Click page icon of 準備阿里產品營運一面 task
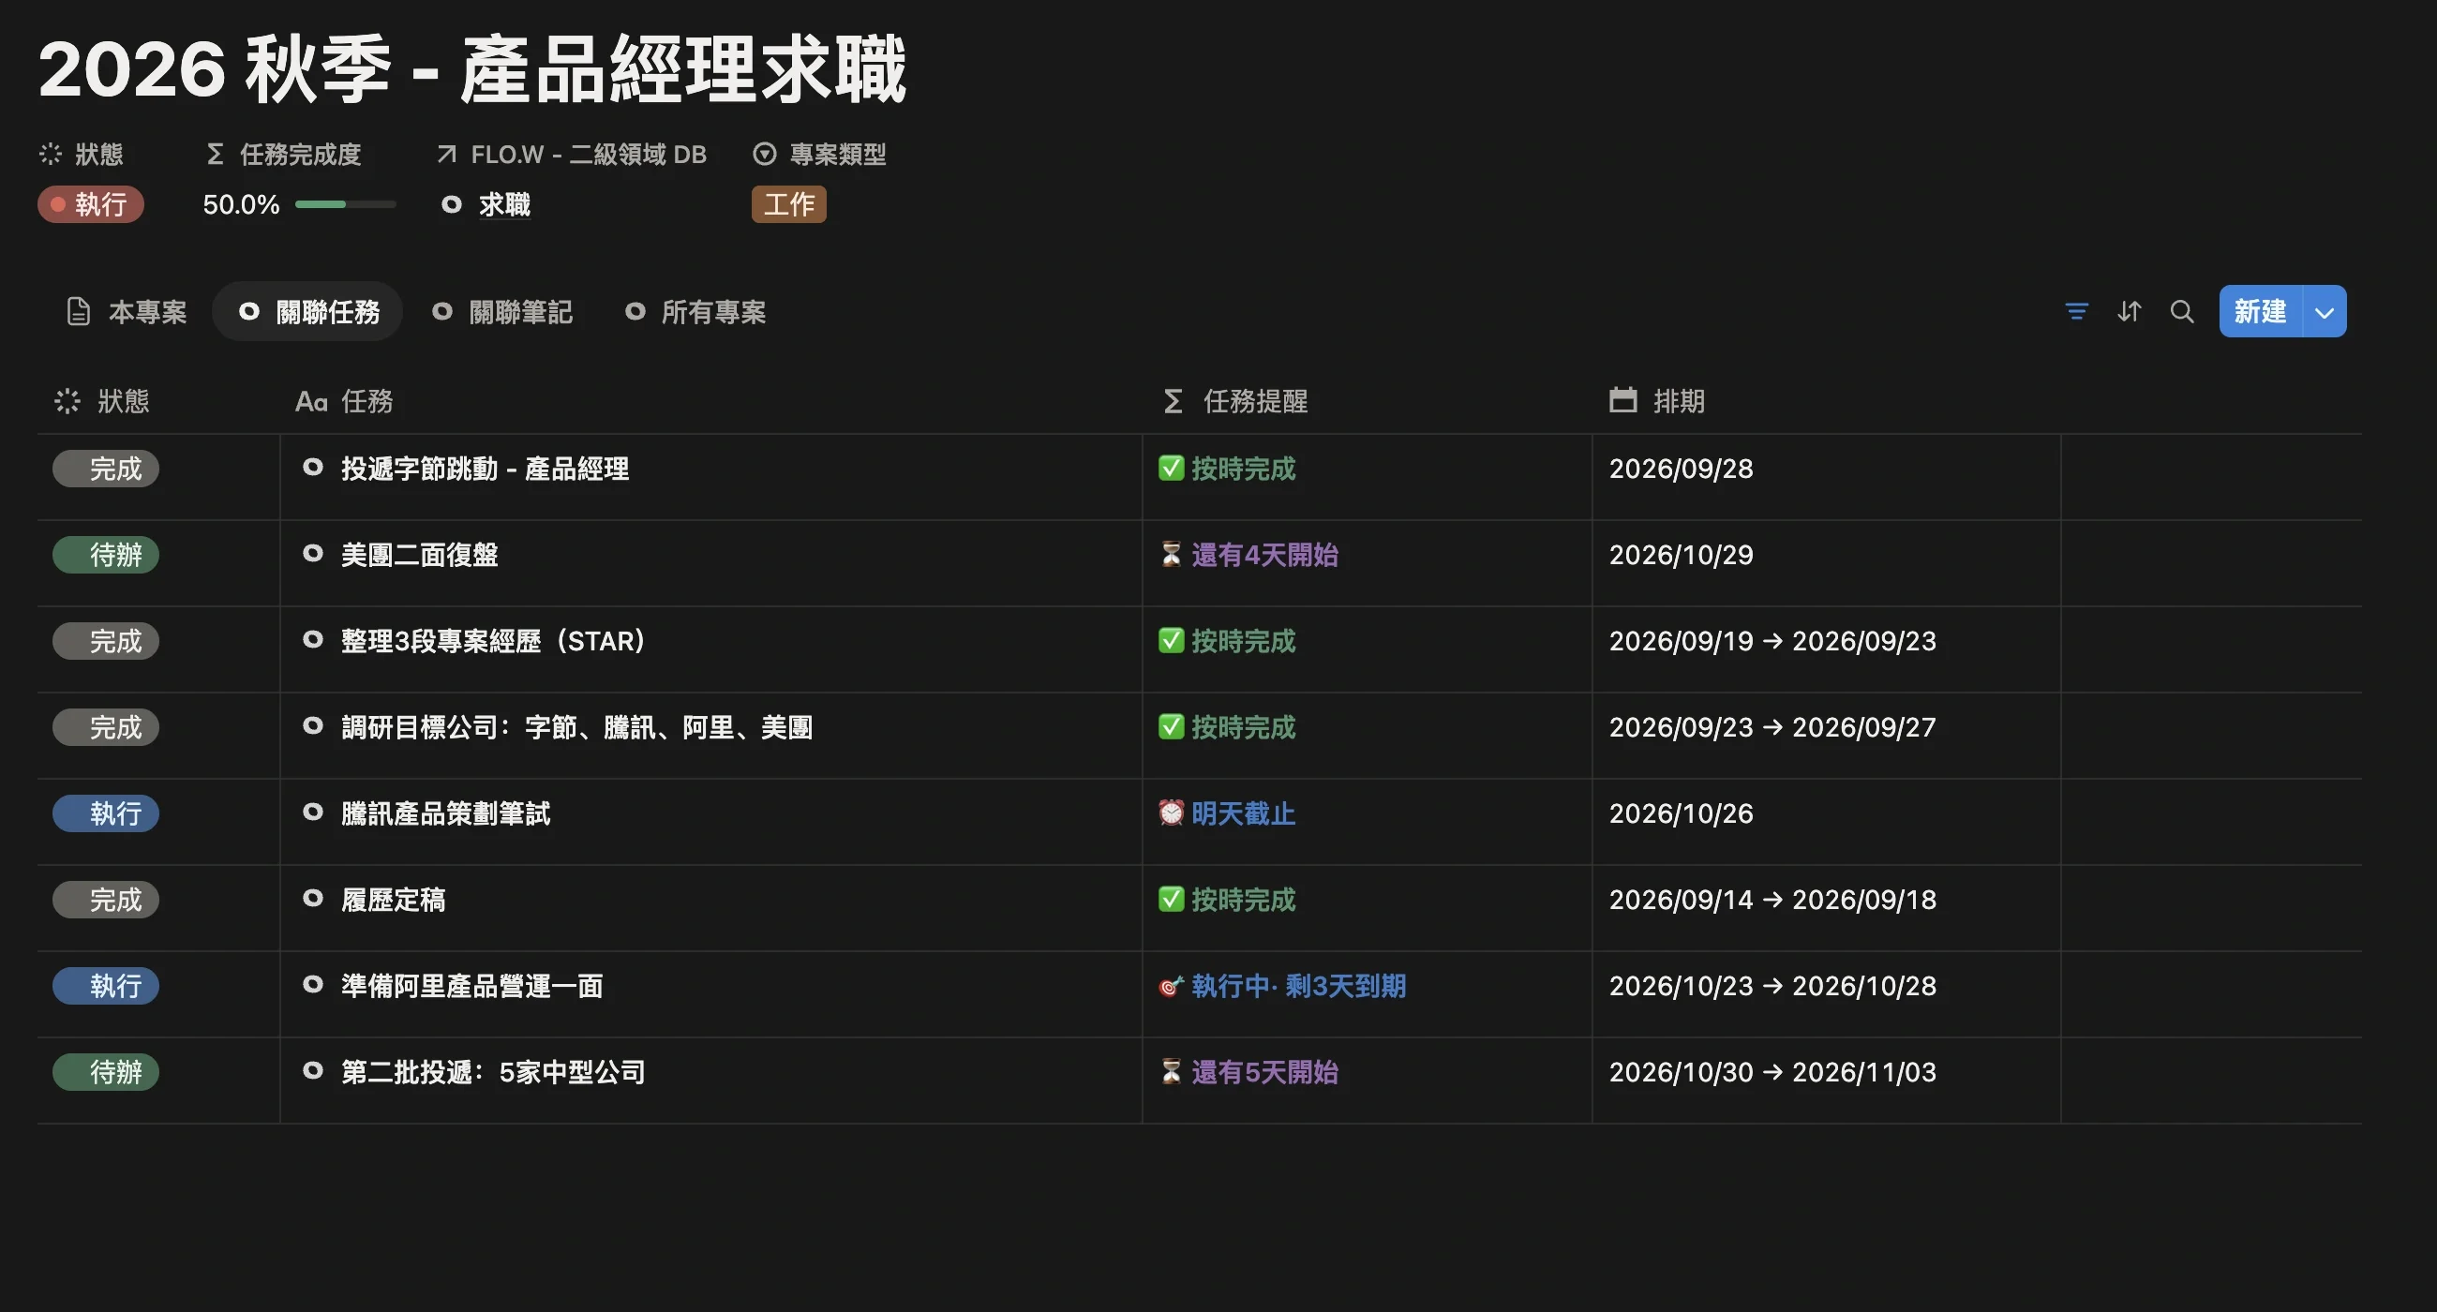 tap(313, 985)
